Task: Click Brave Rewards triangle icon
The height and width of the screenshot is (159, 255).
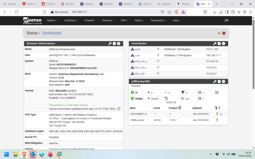Action: 183,12
